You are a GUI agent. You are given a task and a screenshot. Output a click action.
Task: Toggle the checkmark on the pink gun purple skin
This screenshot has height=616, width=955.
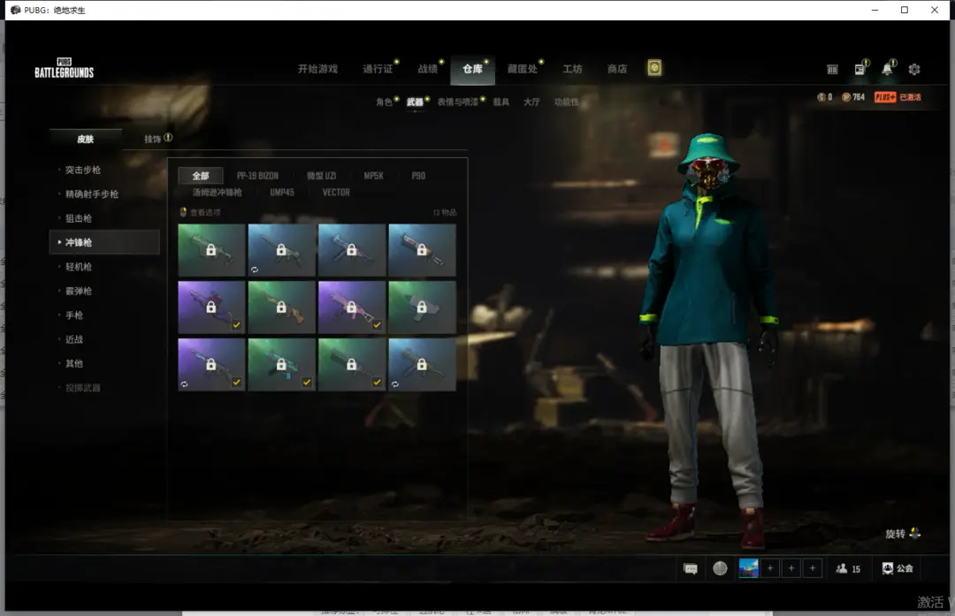[x=377, y=325]
